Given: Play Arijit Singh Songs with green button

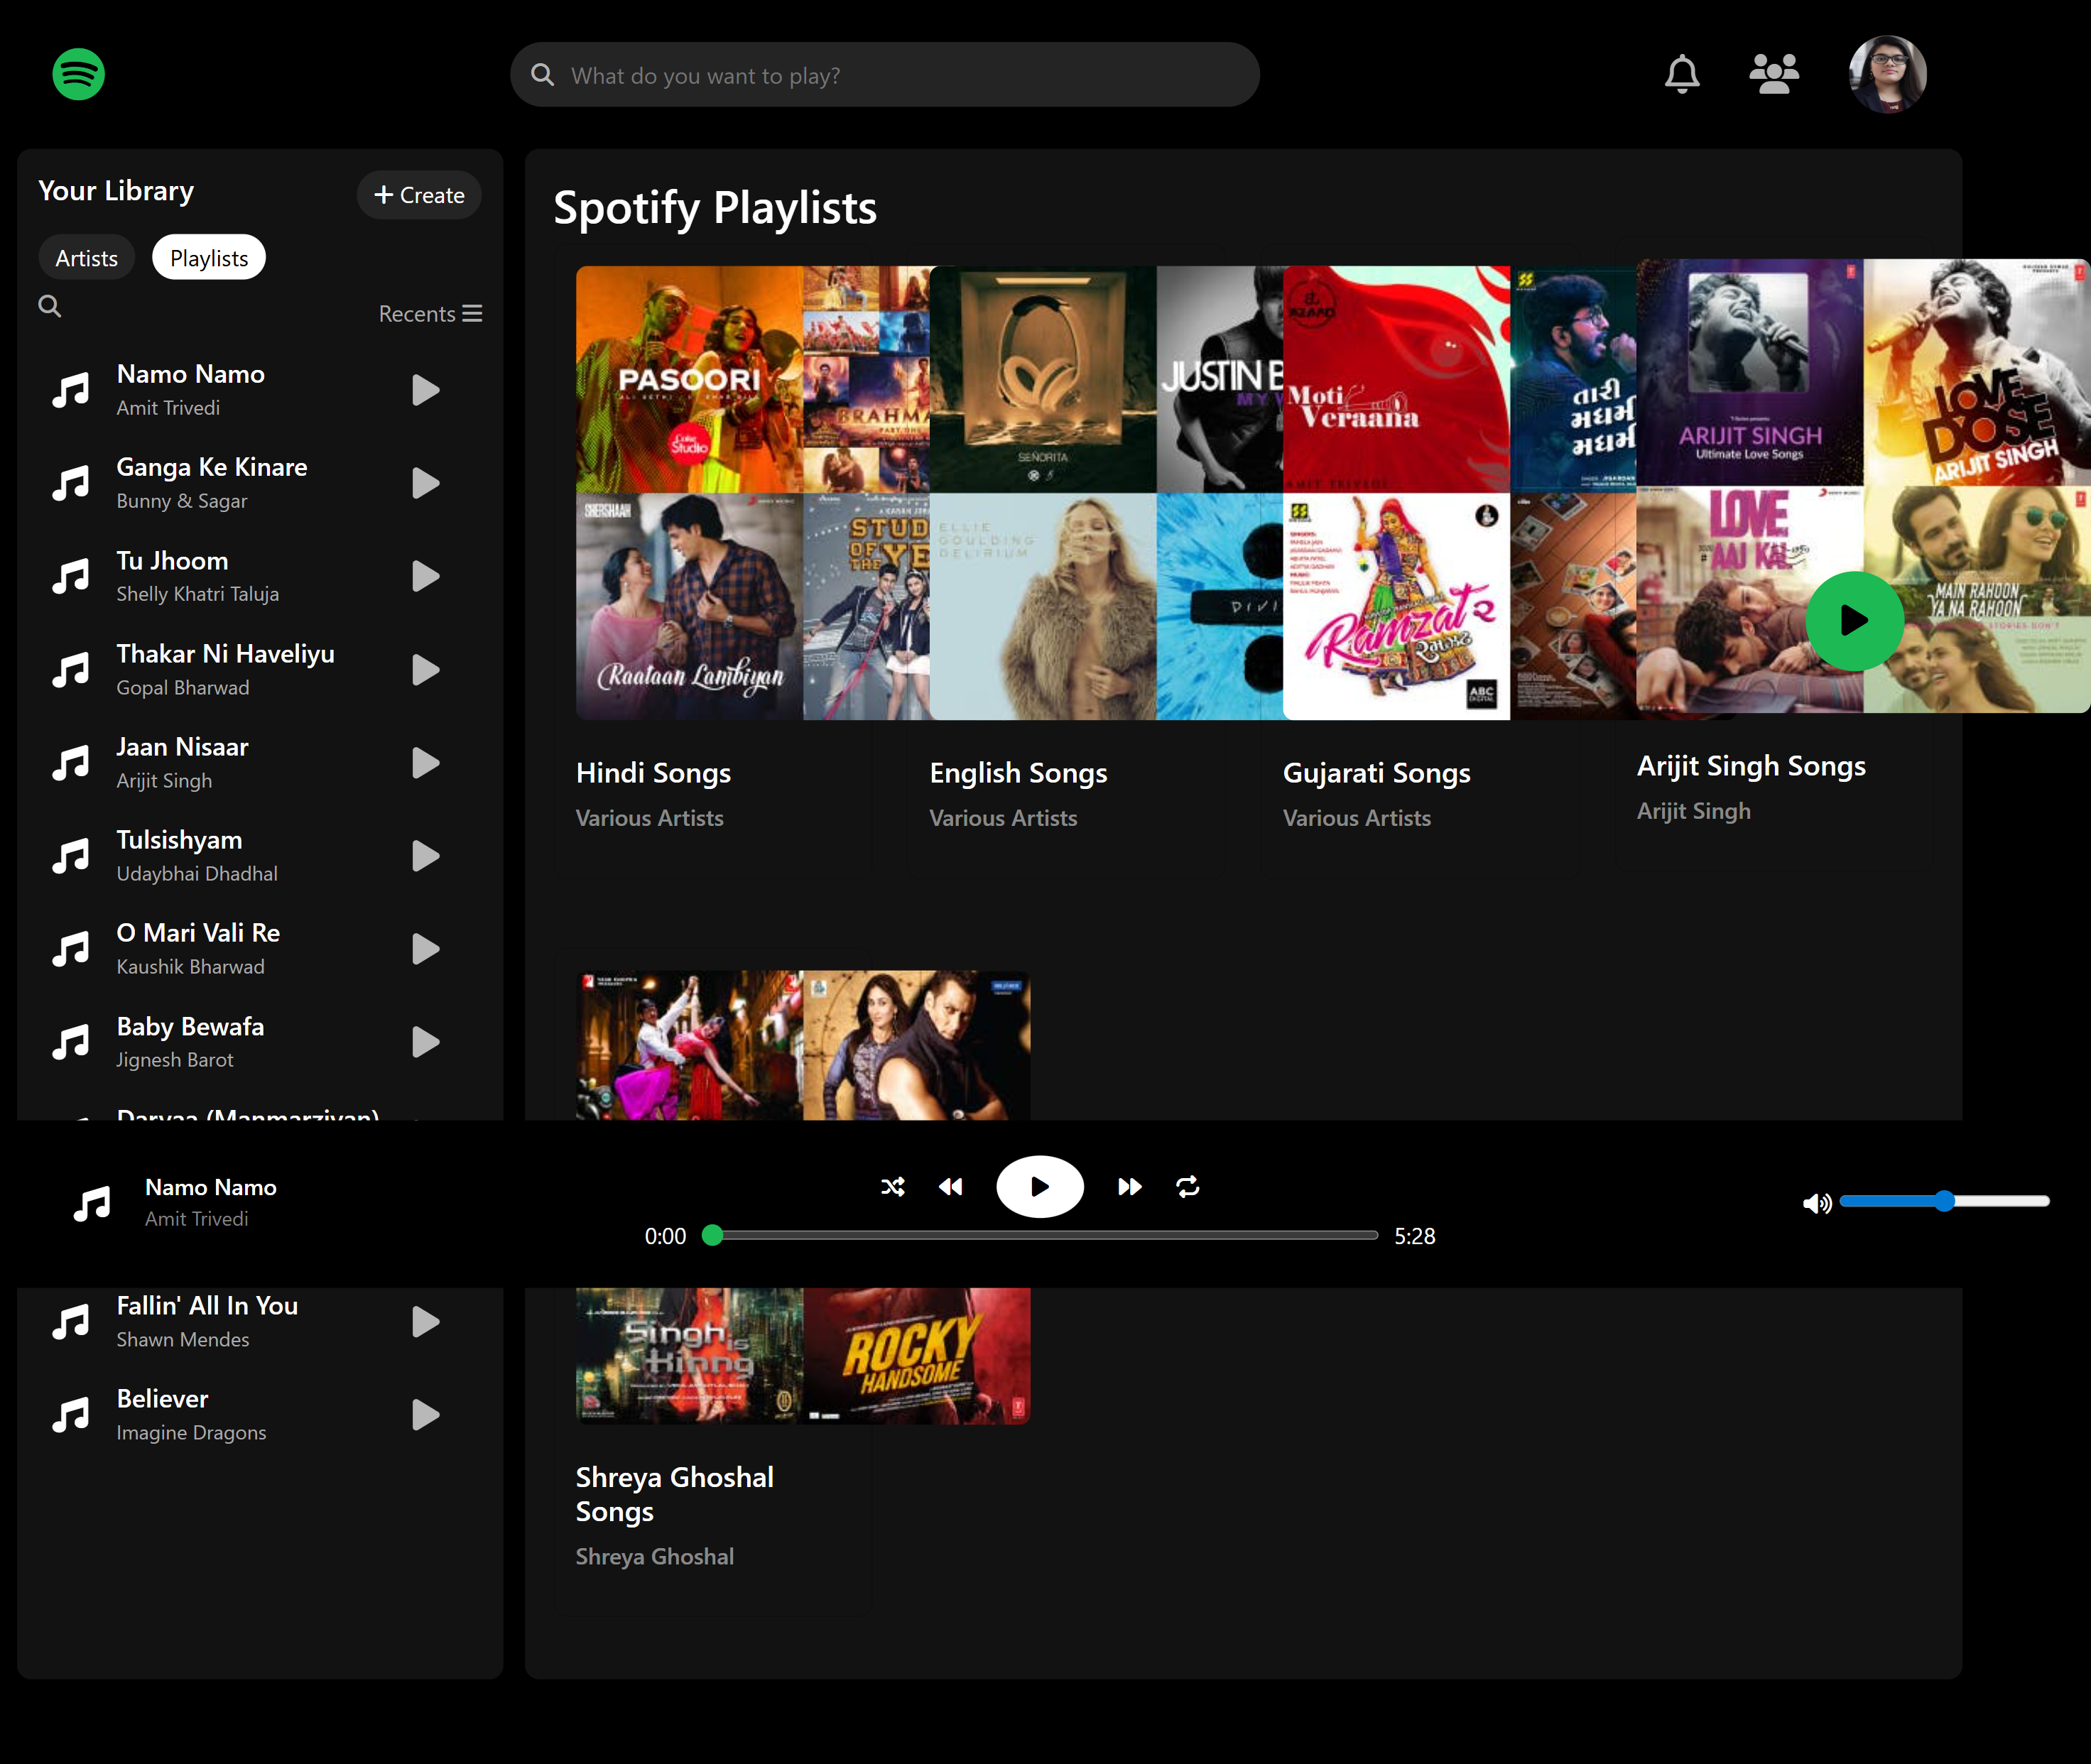Looking at the screenshot, I should tap(1854, 621).
